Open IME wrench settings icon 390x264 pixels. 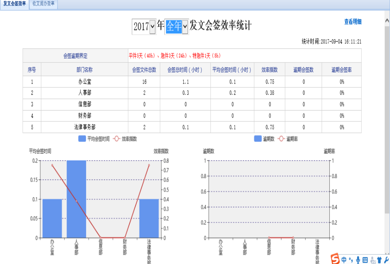point(386,260)
